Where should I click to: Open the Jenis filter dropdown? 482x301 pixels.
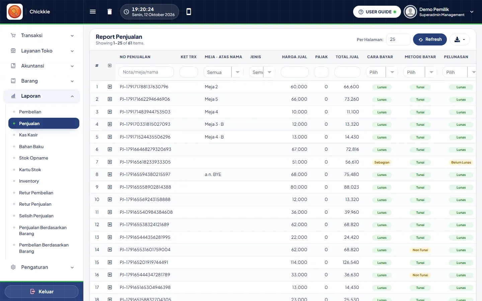(x=262, y=72)
